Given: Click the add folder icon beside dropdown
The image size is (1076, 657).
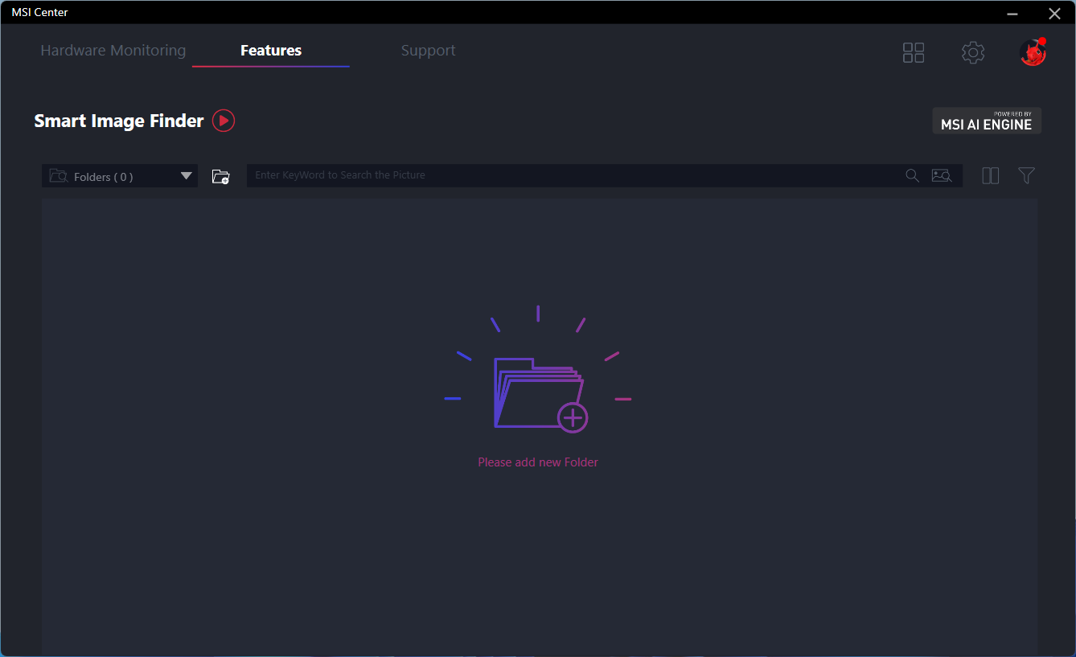Looking at the screenshot, I should 220,176.
